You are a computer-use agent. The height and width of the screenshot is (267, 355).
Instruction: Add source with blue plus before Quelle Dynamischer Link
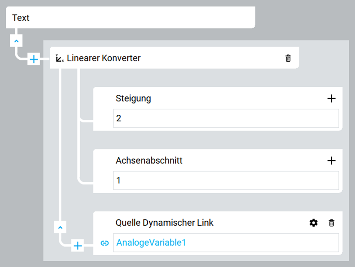click(78, 245)
